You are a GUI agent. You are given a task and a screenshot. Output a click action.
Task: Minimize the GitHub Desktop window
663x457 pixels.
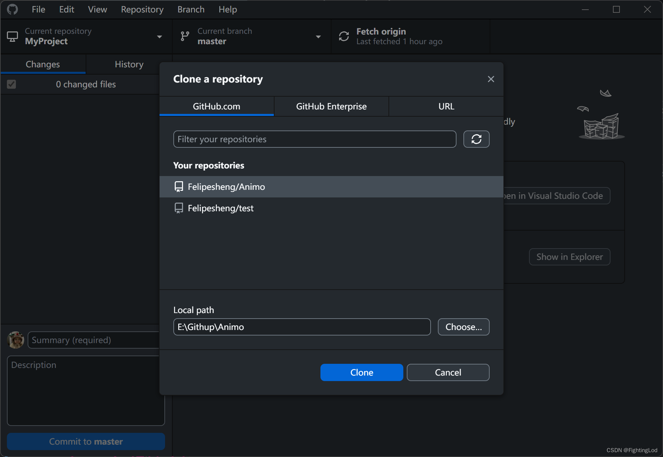pos(585,9)
